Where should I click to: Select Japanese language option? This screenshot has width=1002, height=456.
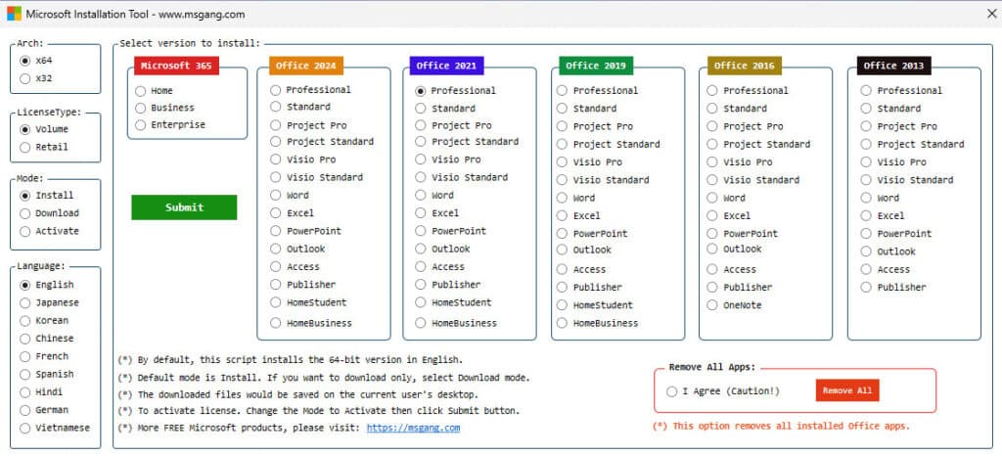click(25, 303)
